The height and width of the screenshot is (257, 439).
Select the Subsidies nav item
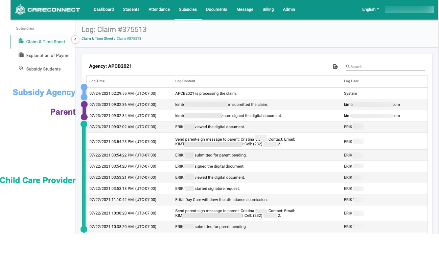pyautogui.click(x=188, y=9)
